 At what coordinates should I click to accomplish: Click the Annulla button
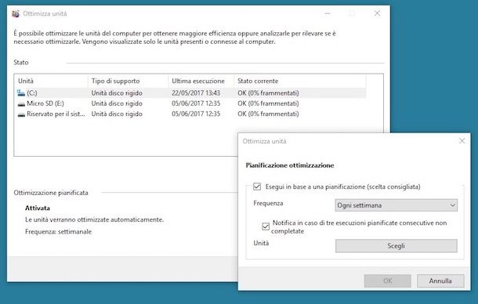(440, 280)
